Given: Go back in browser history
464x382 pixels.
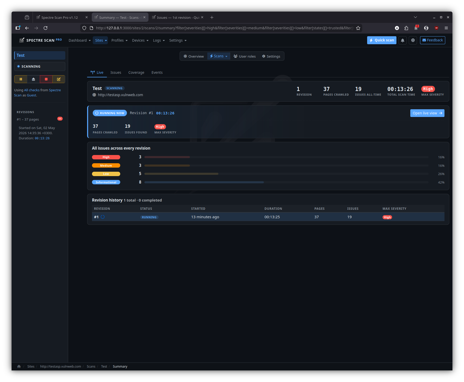Looking at the screenshot, I should [27, 28].
